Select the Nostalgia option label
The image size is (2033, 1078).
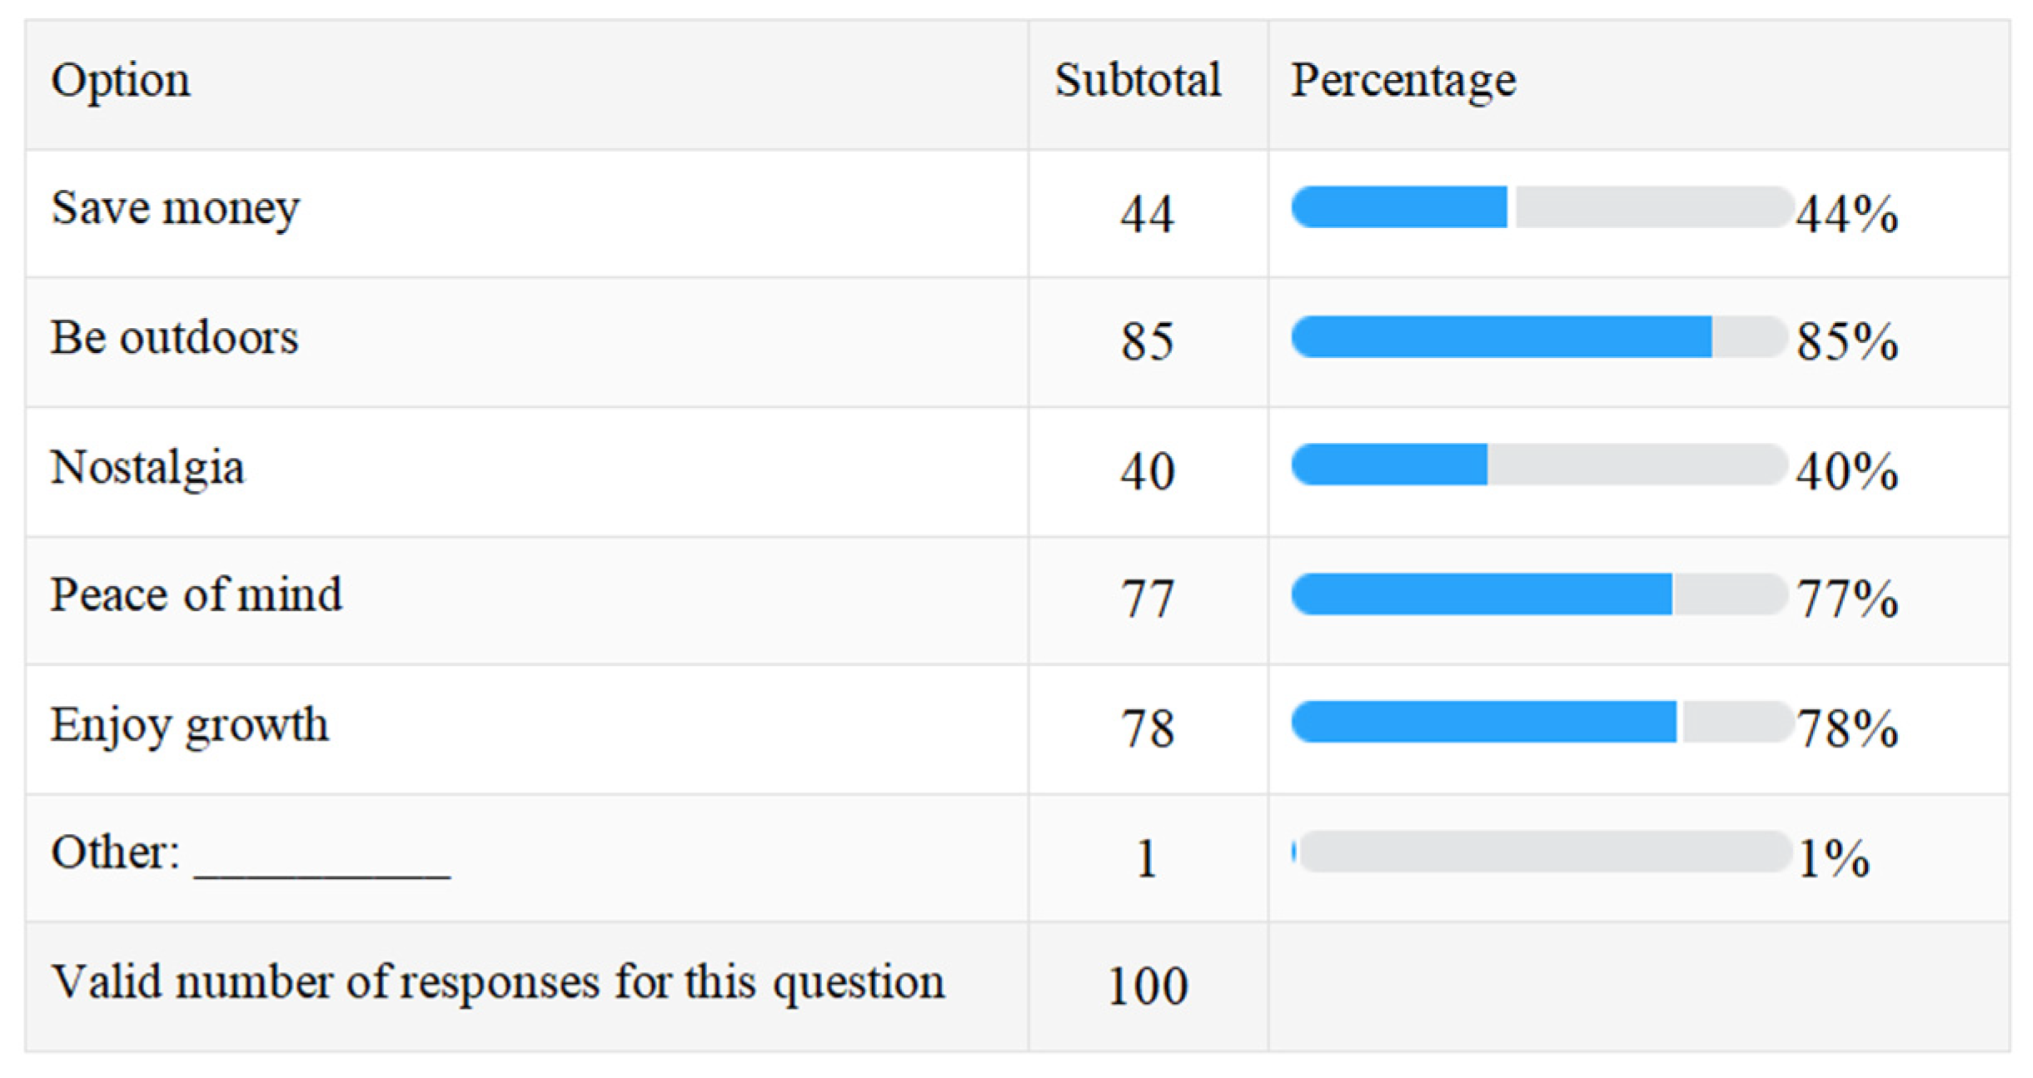[147, 467]
